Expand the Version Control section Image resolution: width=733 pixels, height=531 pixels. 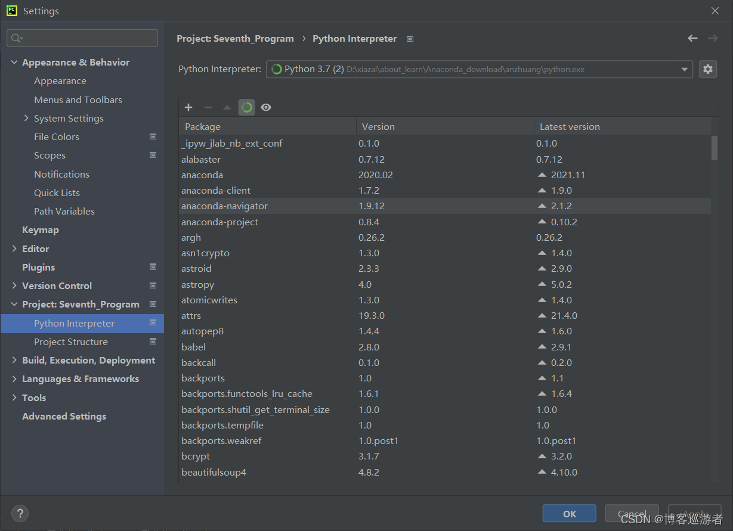(14, 285)
